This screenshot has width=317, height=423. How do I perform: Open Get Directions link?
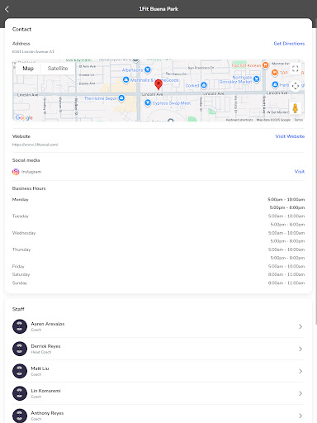[289, 44]
